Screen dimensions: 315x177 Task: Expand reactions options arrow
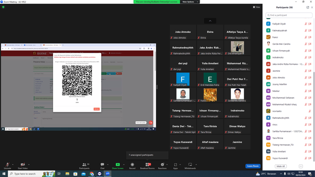167,165
